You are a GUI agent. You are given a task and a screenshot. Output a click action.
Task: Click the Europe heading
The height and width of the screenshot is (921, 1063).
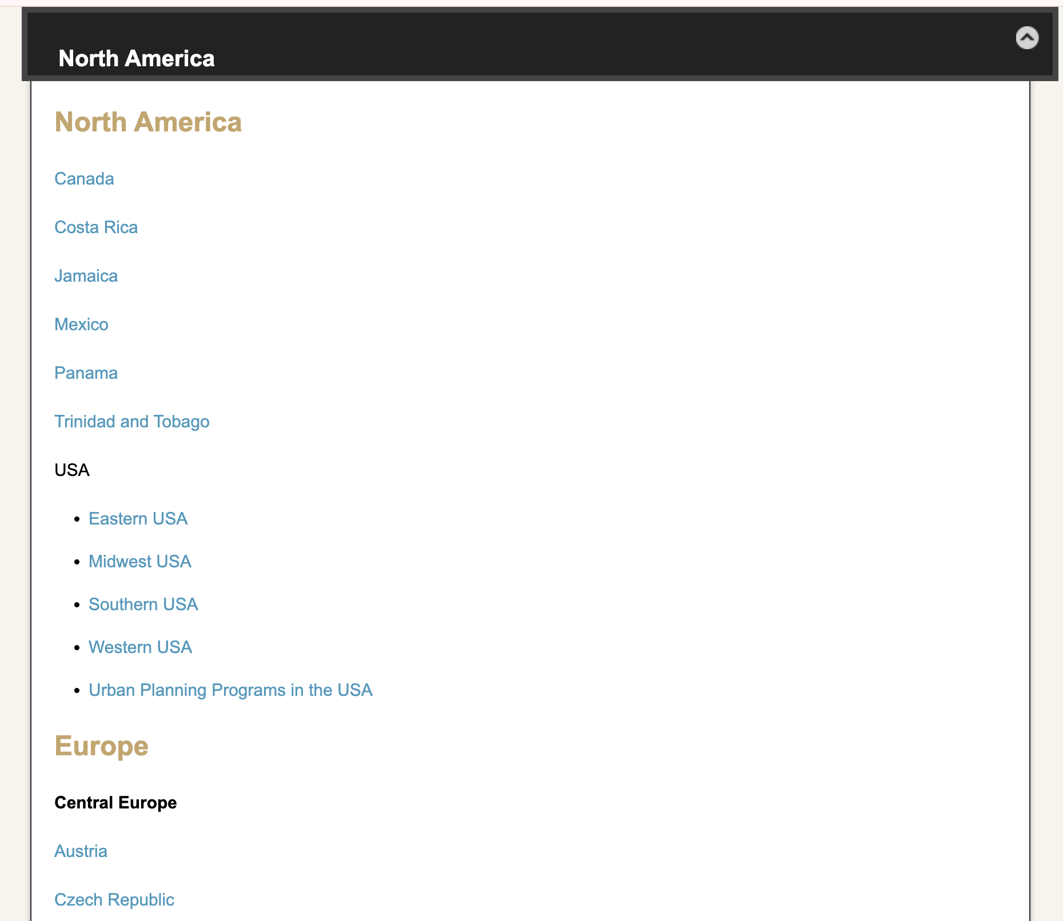[x=101, y=745]
